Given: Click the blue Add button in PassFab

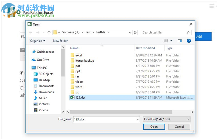Looking at the screenshot, I should click(203, 37).
